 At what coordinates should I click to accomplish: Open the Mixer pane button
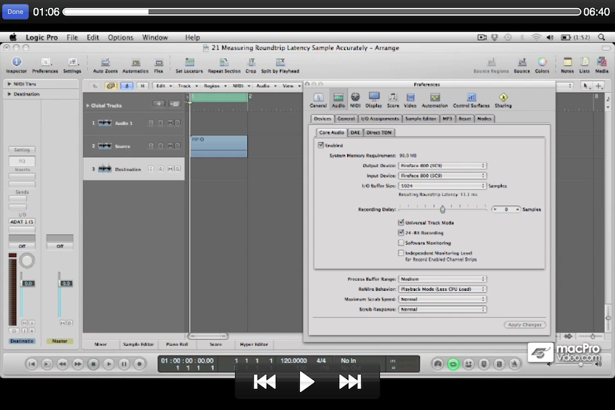(101, 345)
